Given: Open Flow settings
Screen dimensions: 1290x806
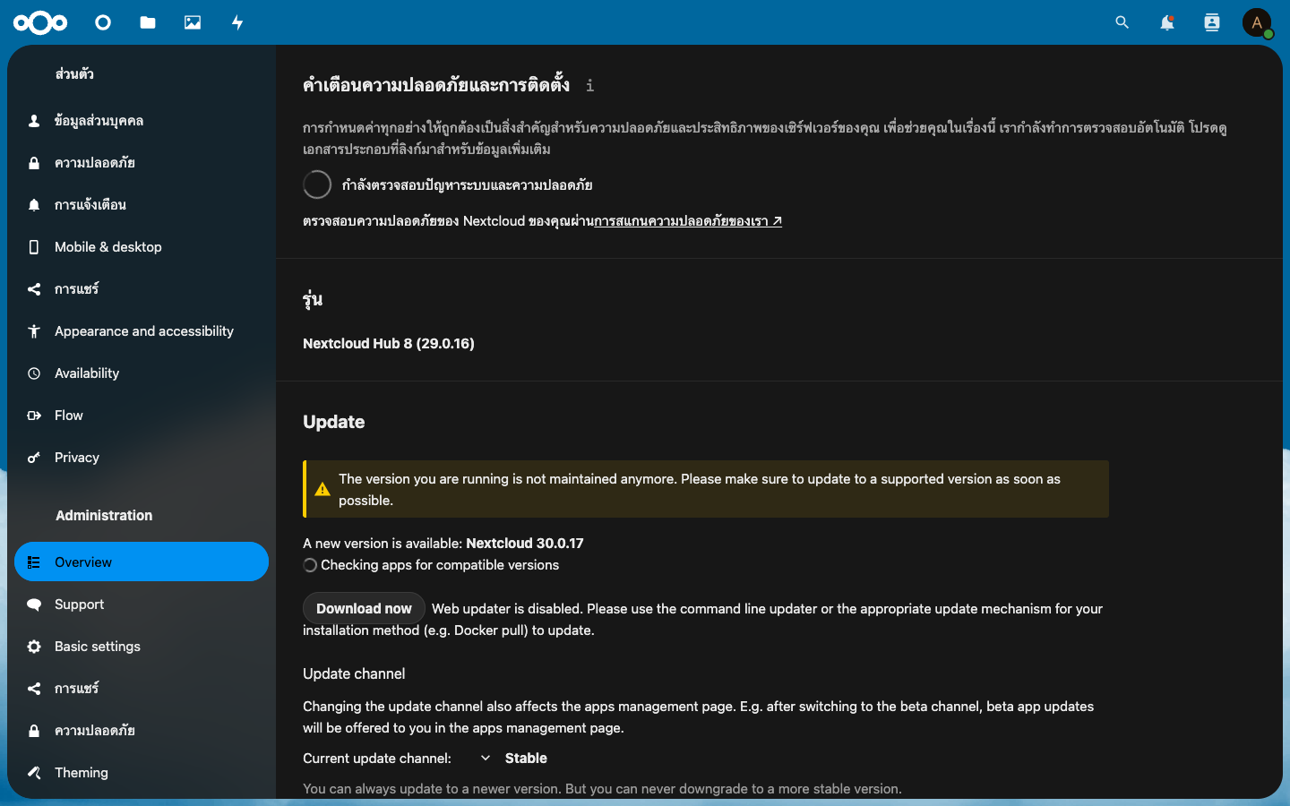Looking at the screenshot, I should [142, 416].
